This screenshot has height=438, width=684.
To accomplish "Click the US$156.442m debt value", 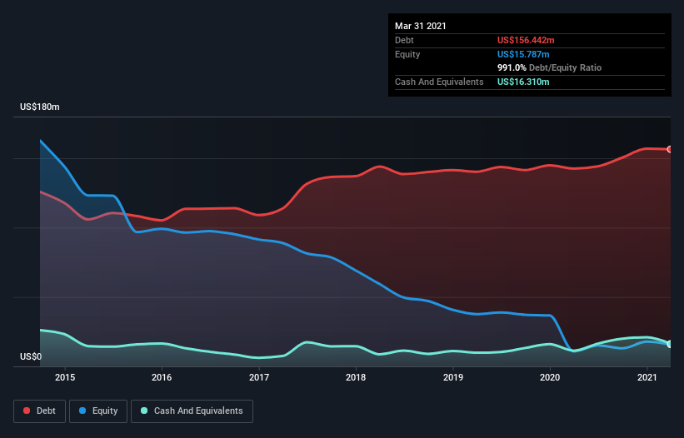I will (x=526, y=40).
